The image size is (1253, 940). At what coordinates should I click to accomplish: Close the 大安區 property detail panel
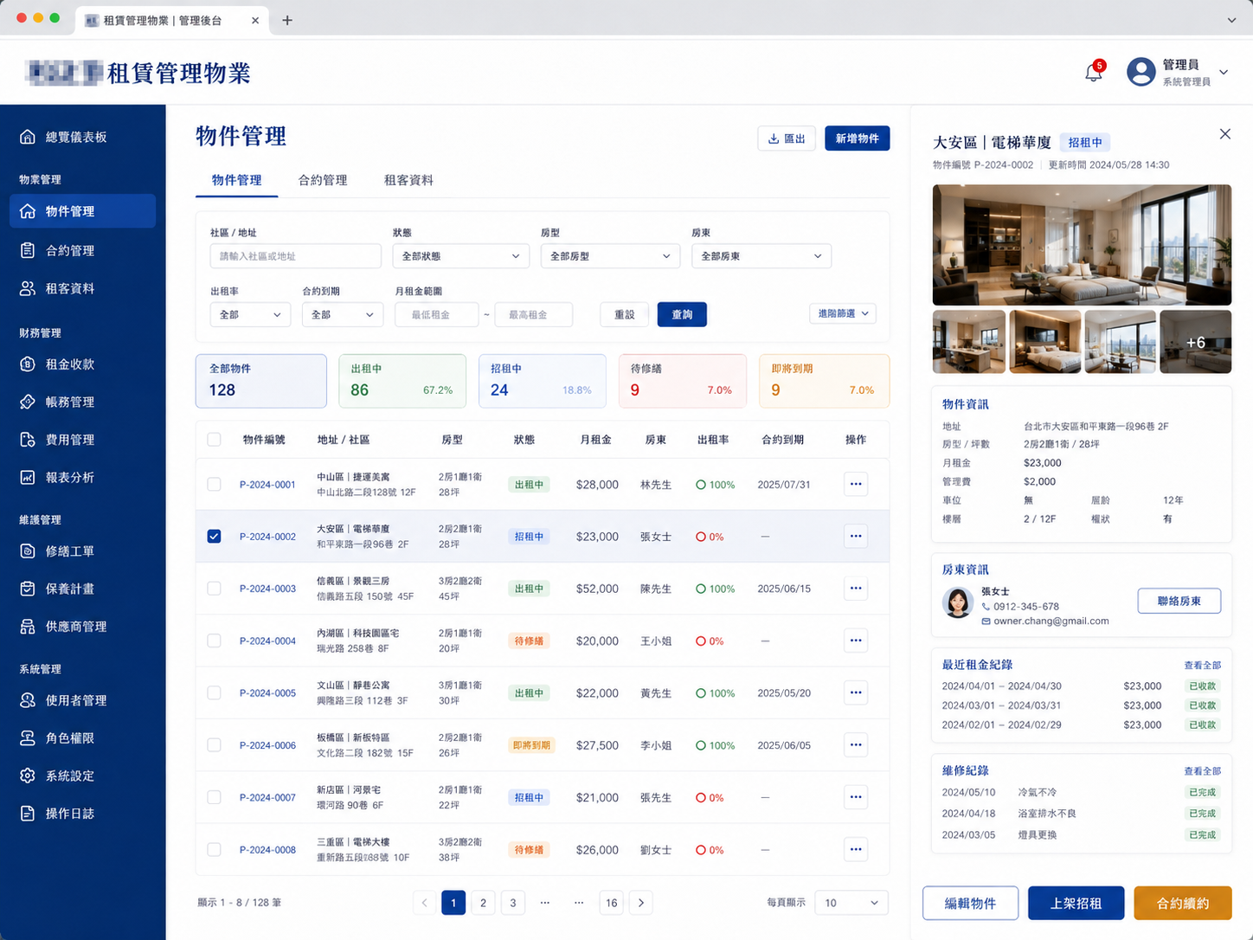[x=1224, y=134]
